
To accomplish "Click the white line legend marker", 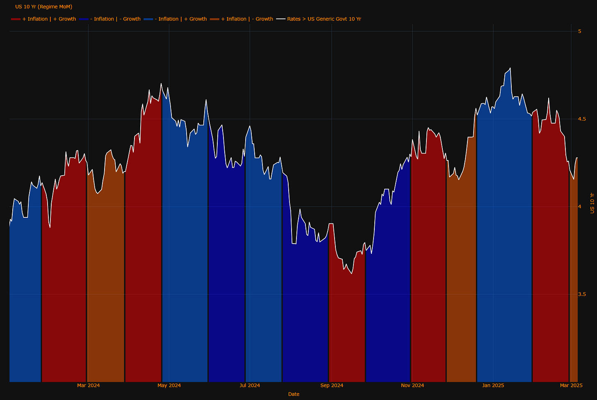I will coord(280,19).
